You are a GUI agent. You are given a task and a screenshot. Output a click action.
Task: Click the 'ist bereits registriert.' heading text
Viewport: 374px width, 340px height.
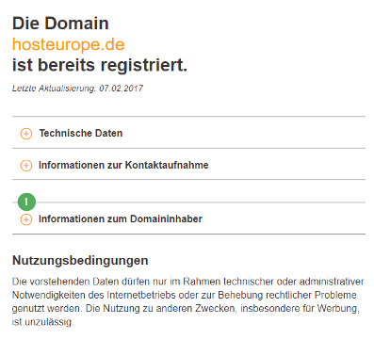coord(100,65)
